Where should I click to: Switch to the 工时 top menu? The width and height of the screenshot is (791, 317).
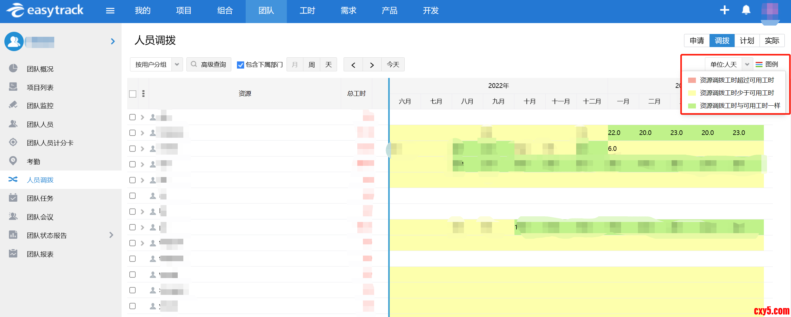coord(307,11)
